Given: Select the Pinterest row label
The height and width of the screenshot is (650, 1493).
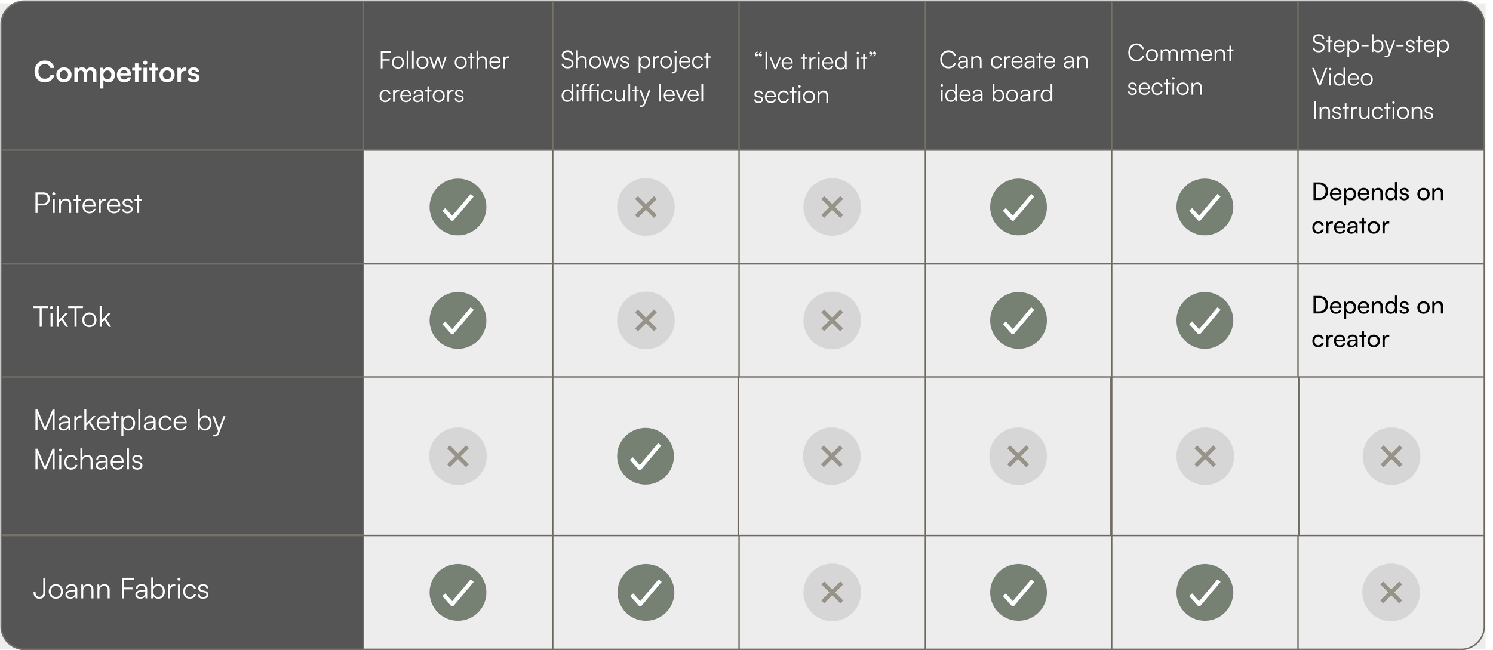Looking at the screenshot, I should click(x=88, y=204).
